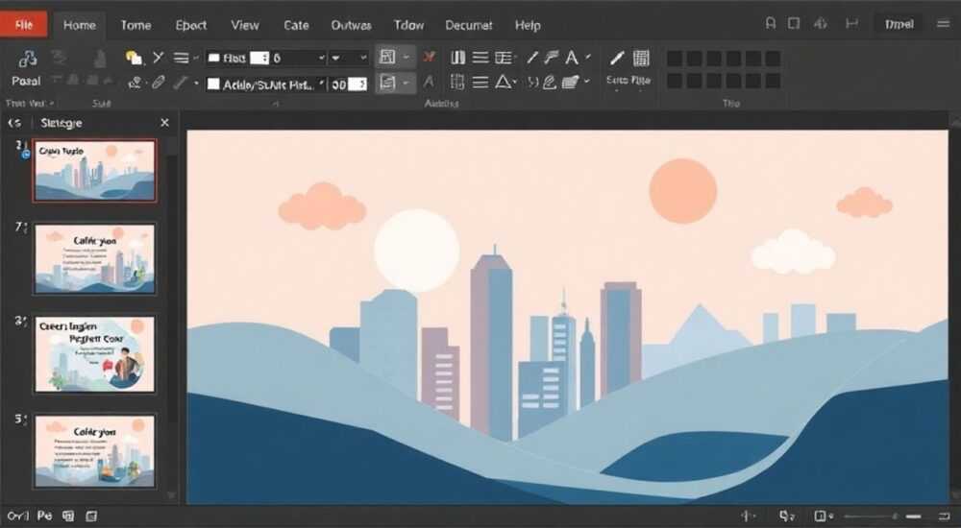
Task: Select the diagonal pen line icon
Action: (x=532, y=58)
